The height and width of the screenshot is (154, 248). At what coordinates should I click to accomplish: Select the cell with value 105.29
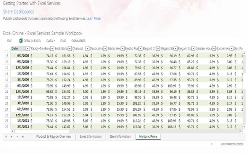pyautogui.click(x=134, y=109)
